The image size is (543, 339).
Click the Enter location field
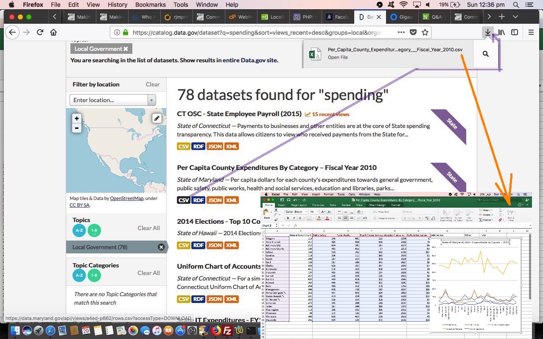[109, 100]
